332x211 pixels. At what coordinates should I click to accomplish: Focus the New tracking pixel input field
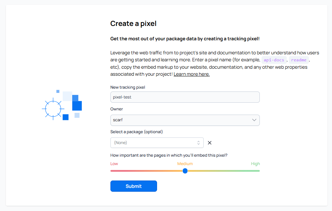(x=185, y=97)
